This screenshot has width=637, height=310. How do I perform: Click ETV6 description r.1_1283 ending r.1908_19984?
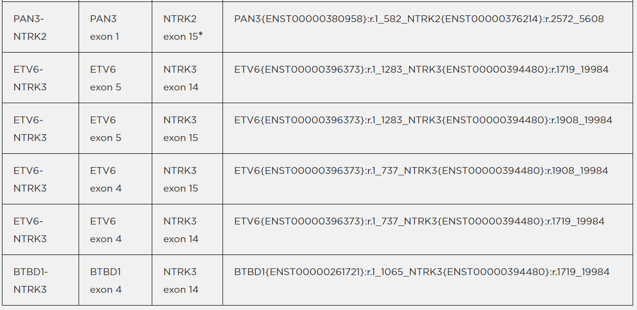(x=423, y=120)
